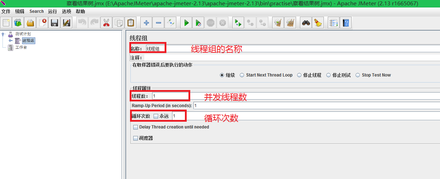This screenshot has height=179, width=440.
Task: Click the Toggle enable/disable icon
Action: coord(171,23)
